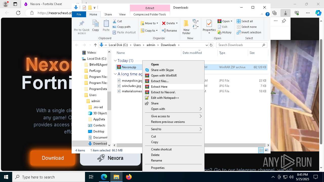Click the taskbar search box
The height and width of the screenshot is (182, 324).
point(48,177)
